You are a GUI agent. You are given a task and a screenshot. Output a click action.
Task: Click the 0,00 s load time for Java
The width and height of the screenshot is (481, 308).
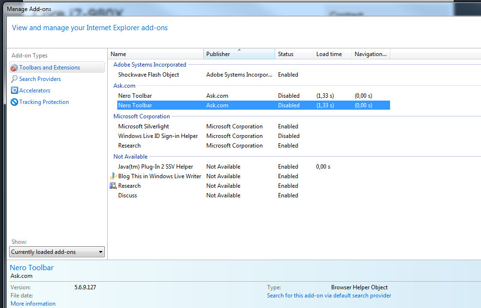(x=323, y=167)
